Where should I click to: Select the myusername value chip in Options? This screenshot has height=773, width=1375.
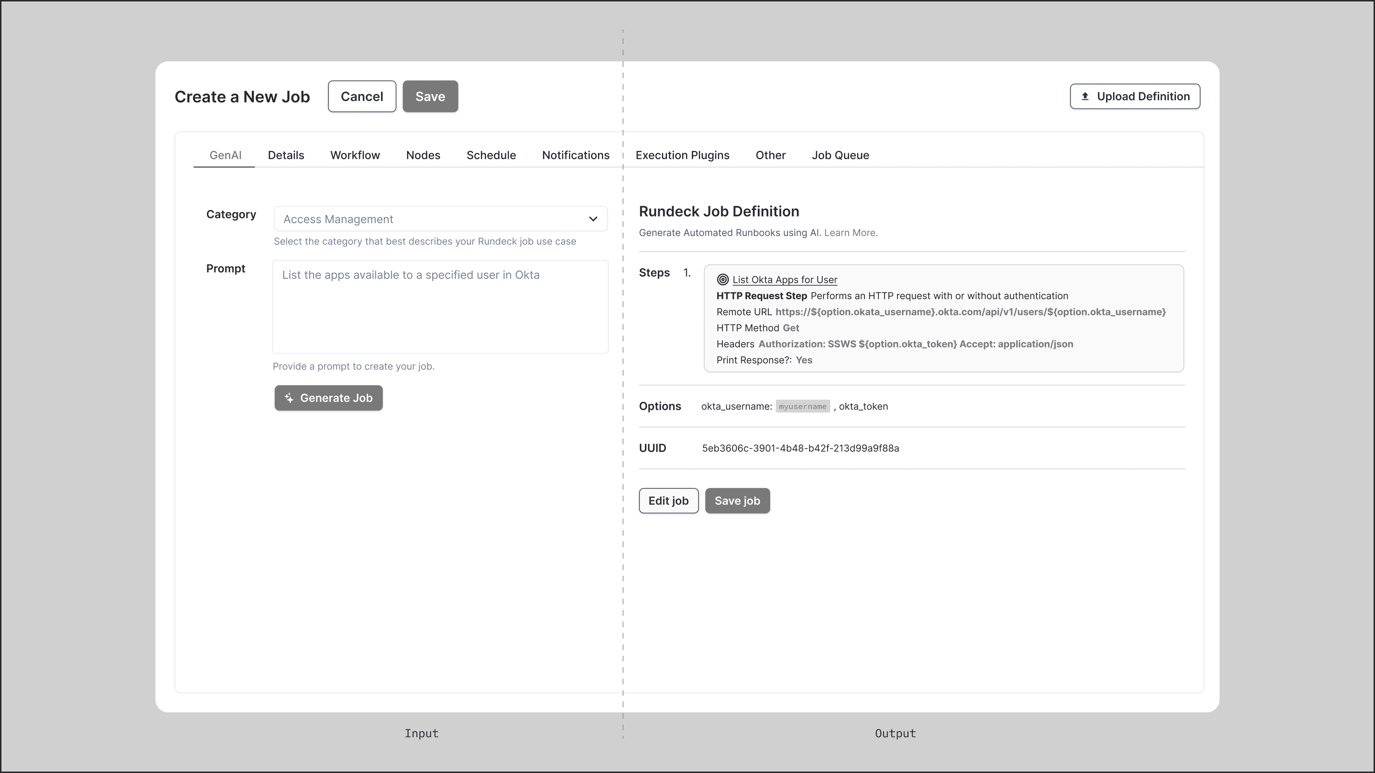[803, 406]
